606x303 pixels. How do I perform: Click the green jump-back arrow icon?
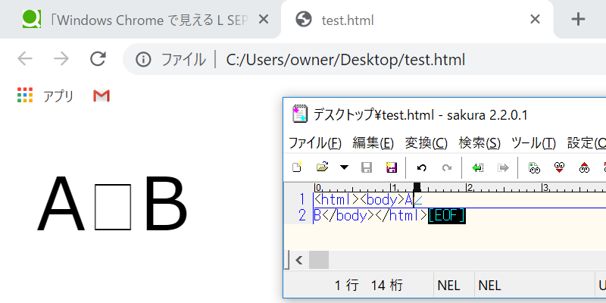pos(478,167)
